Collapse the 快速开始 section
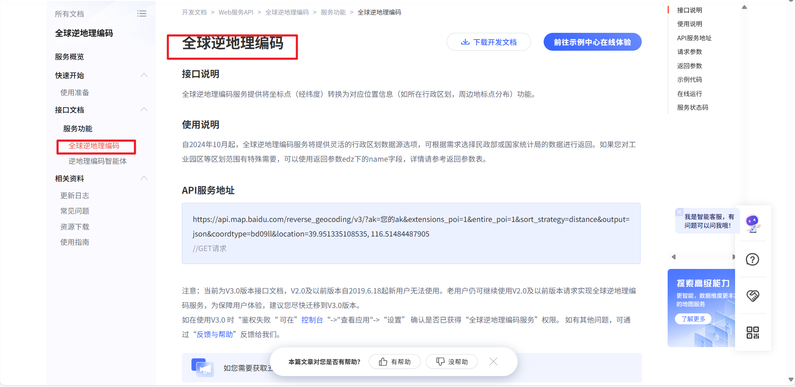 [144, 75]
